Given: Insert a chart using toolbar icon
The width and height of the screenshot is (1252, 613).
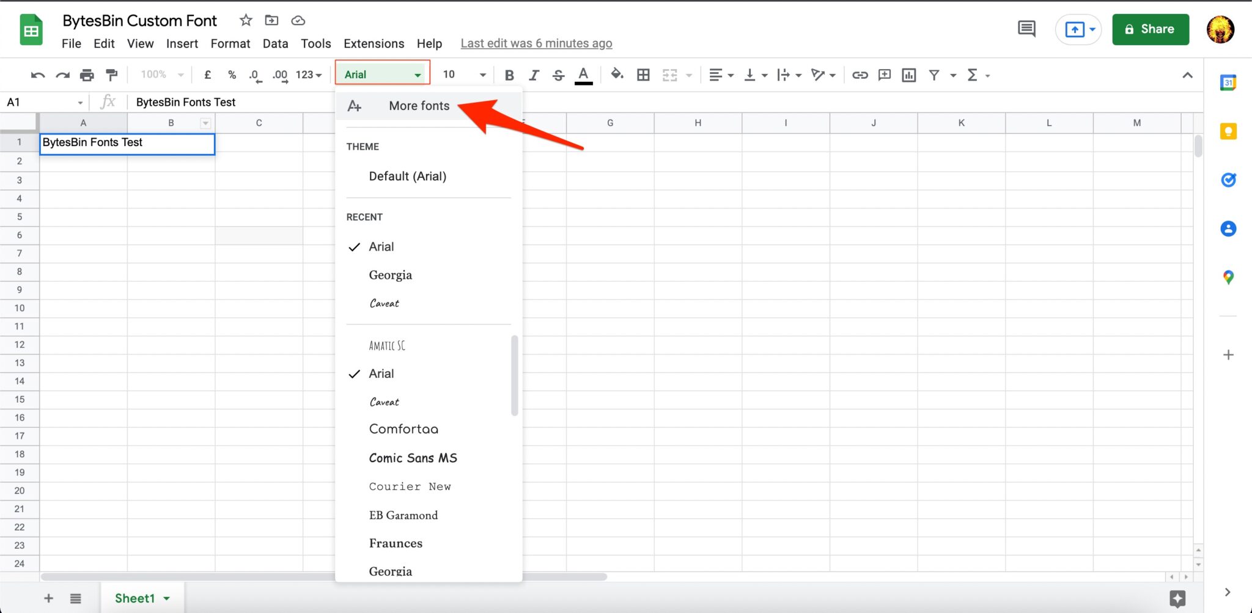Looking at the screenshot, I should [x=909, y=75].
